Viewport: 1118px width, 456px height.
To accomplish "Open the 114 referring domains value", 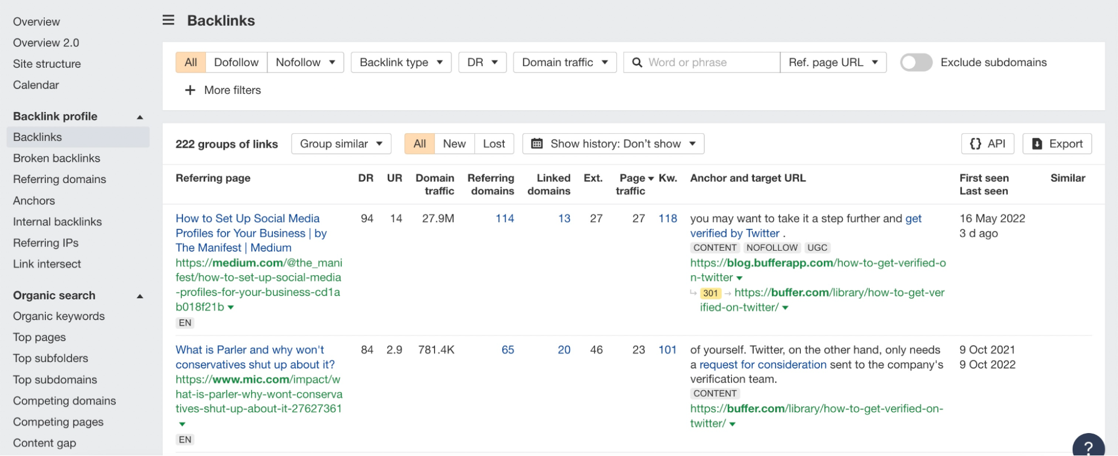I will click(504, 219).
